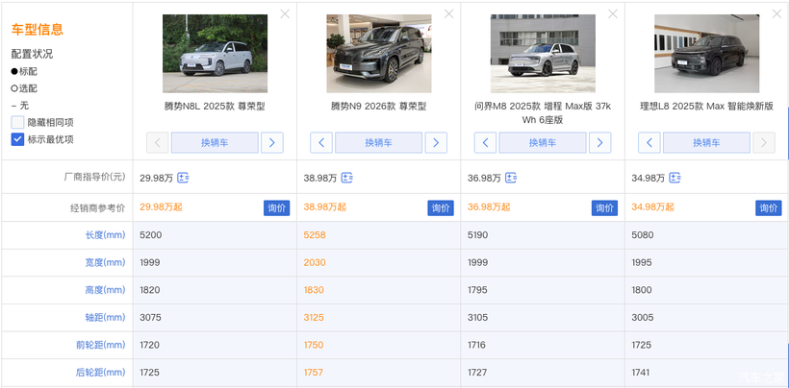Uncheck 标示最优项 checkbox
Viewport: 789px width, 388px height.
coord(17,139)
